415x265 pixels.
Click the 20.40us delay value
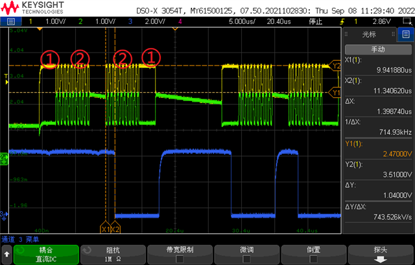tap(279, 21)
